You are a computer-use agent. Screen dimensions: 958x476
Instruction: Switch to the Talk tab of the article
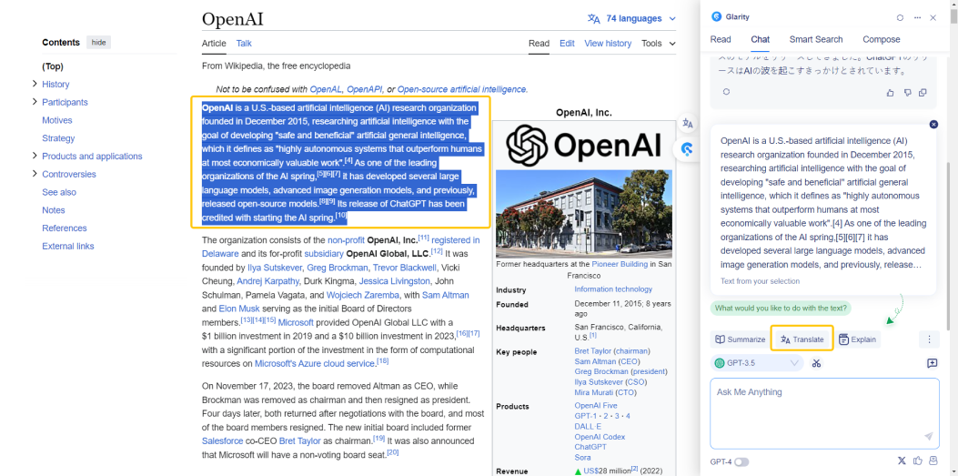pos(244,44)
